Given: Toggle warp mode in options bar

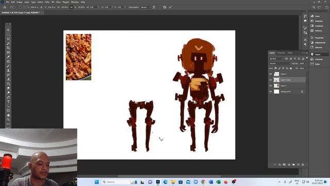Looking at the screenshot, I should pos(154,7).
